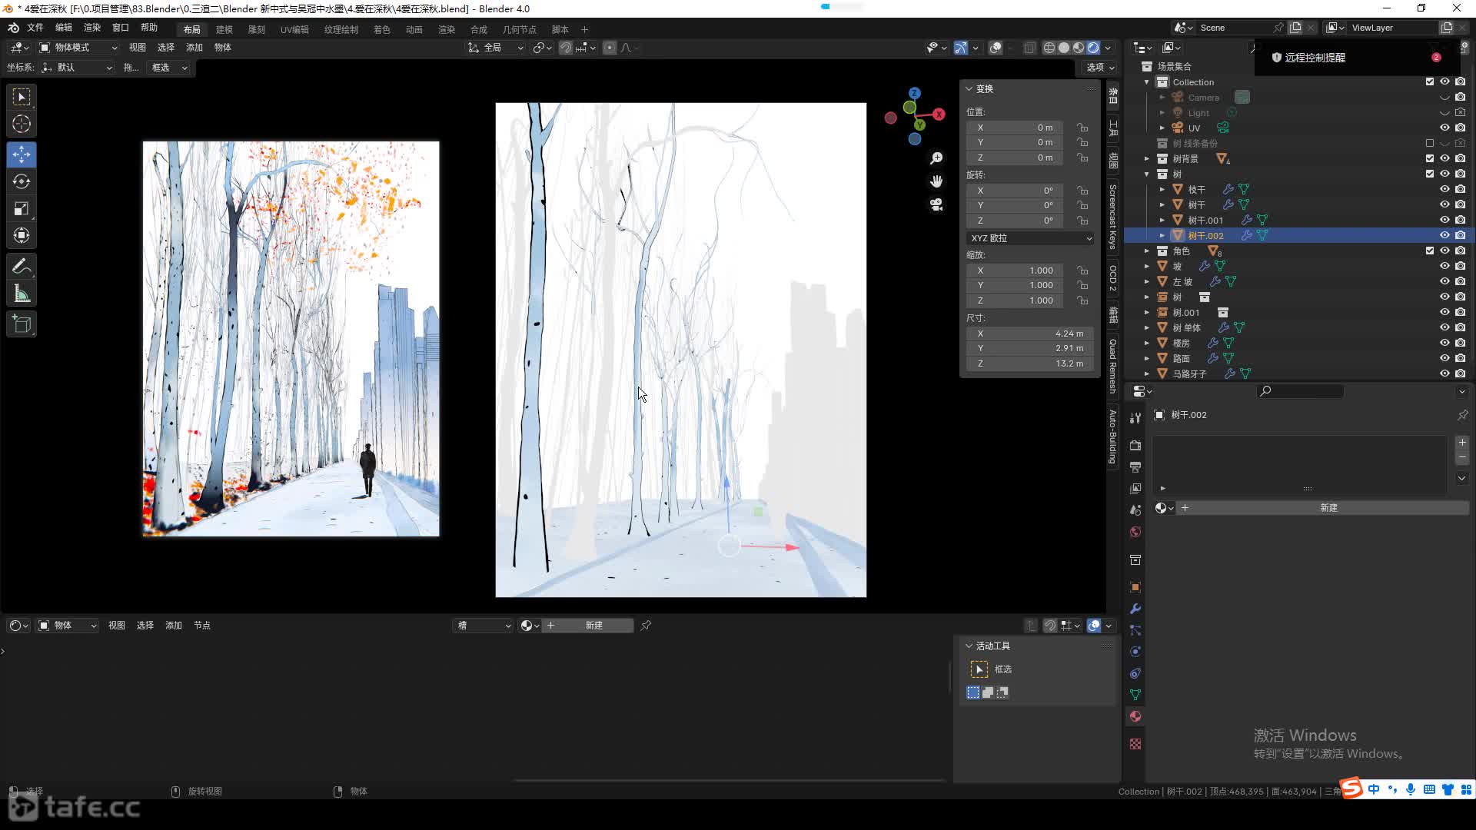This screenshot has height=830, width=1476.
Task: Pin the node editor material icon
Action: click(646, 626)
